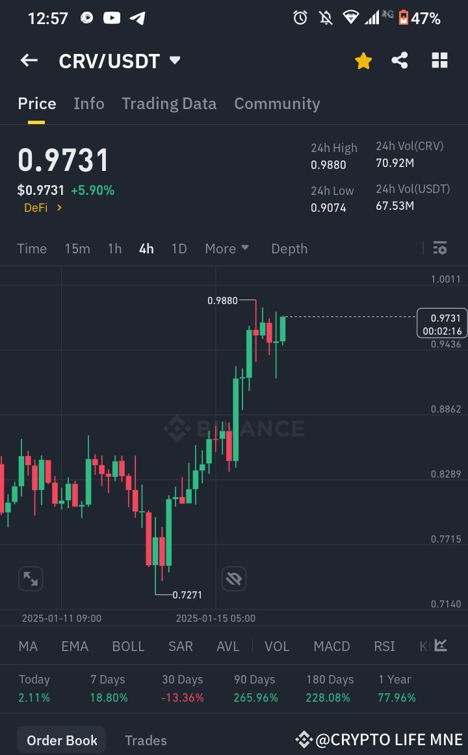Enable the VOL indicator

(277, 646)
